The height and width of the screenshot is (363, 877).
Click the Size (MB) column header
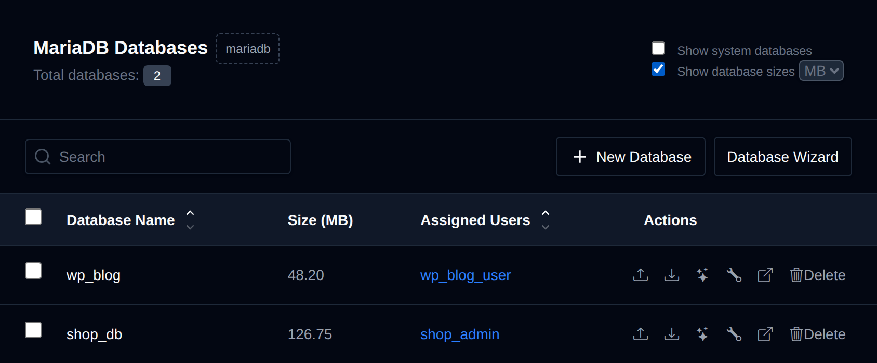321,220
